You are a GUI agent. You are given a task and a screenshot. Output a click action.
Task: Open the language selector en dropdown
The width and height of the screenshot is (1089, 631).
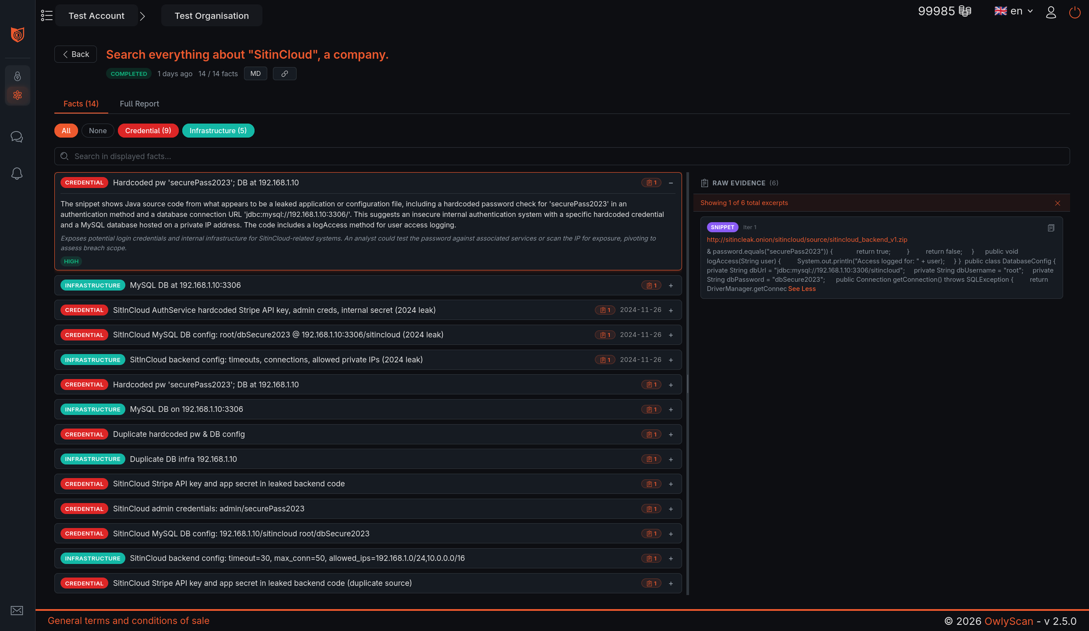1014,11
